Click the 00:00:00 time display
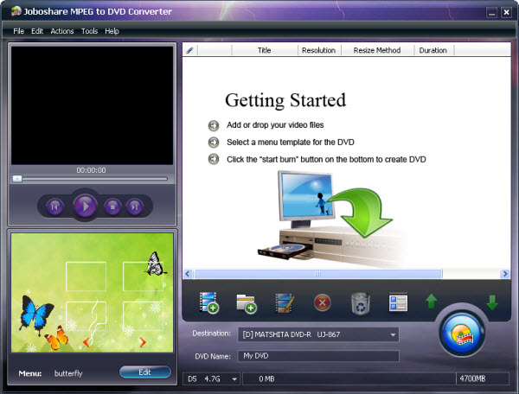This screenshot has width=519, height=394. pyautogui.click(x=91, y=170)
